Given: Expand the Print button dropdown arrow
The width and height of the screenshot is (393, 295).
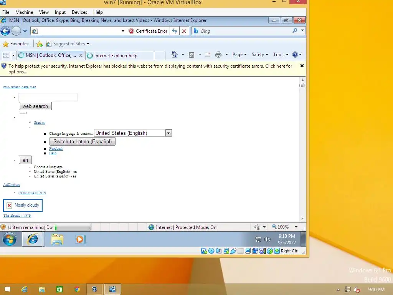Looking at the screenshot, I should click(x=226, y=55).
